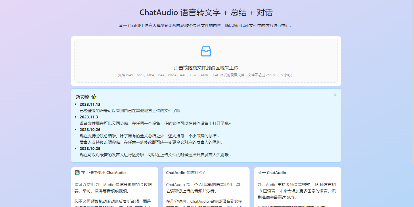
Task: Click the supported formats hint text
Action: point(206,75)
